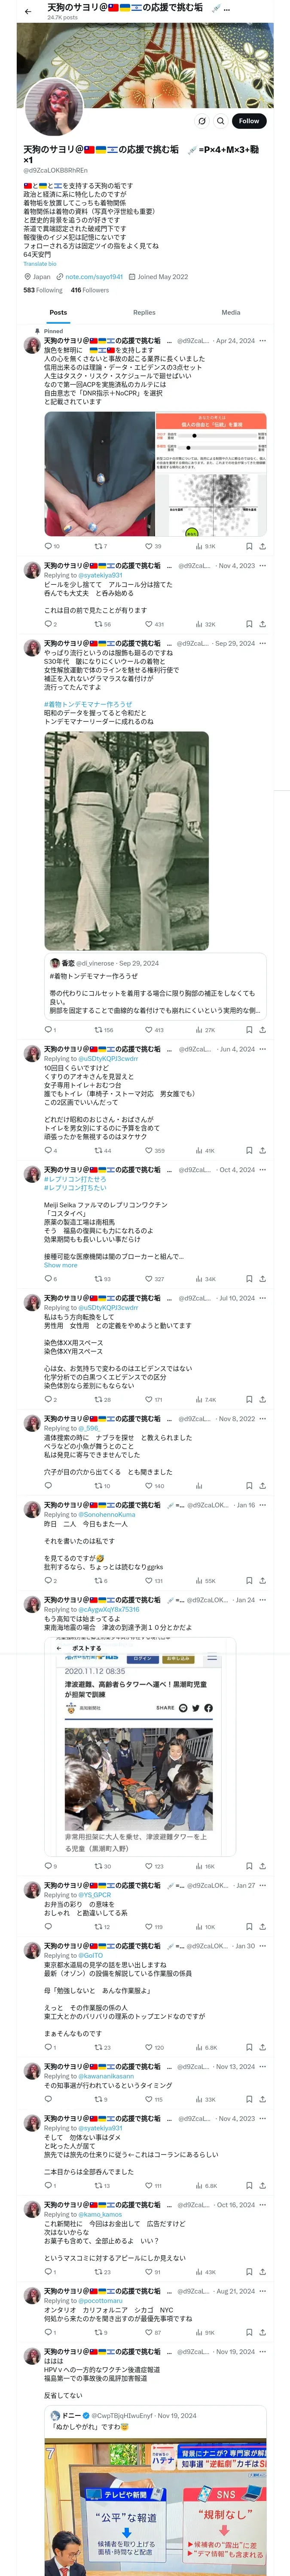Open the search icon beside Follow

220,121
